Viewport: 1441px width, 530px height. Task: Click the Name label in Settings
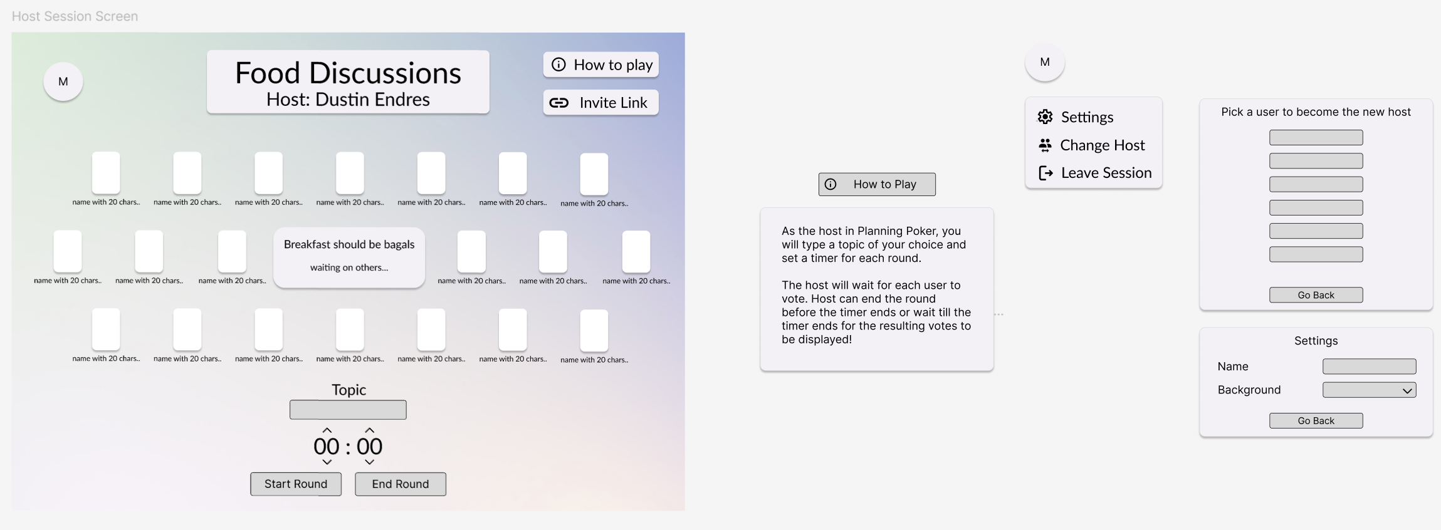[1233, 366]
